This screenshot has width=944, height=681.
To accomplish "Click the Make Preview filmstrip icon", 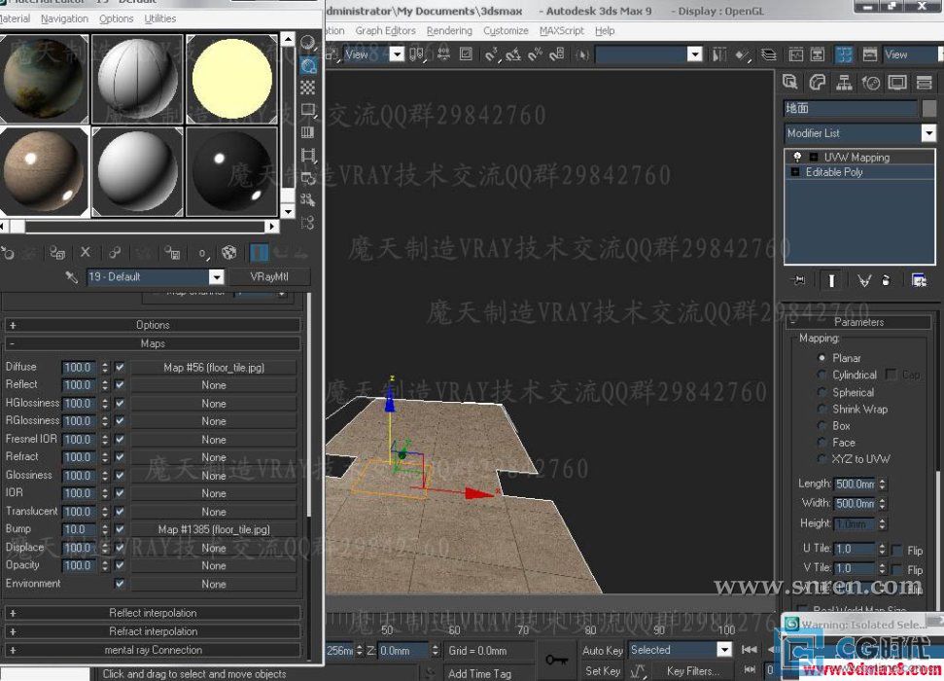I will (308, 155).
